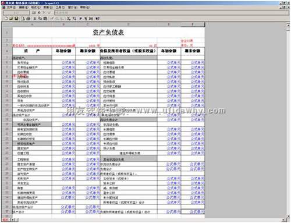Open the 工具 (Tools) menu
291x223 pixels.
(60, 7)
